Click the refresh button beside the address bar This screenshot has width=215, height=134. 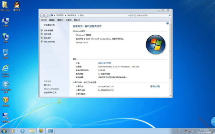(132, 15)
